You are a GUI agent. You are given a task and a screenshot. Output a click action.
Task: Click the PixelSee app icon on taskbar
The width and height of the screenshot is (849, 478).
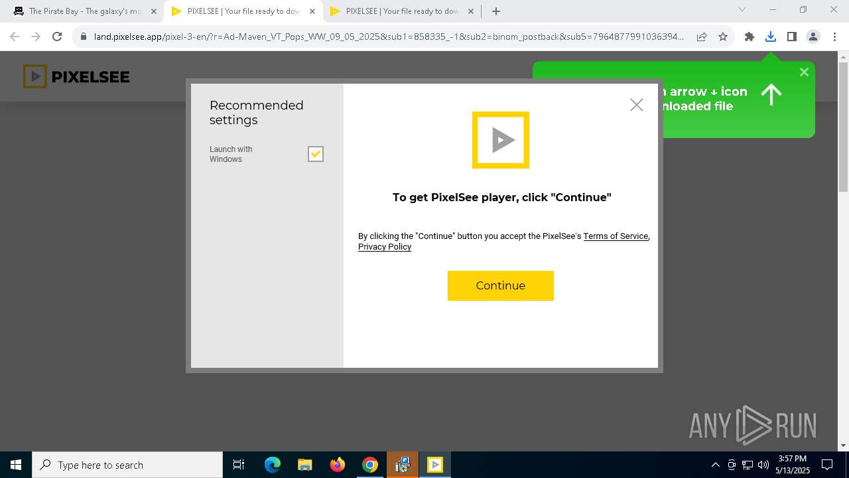(435, 465)
